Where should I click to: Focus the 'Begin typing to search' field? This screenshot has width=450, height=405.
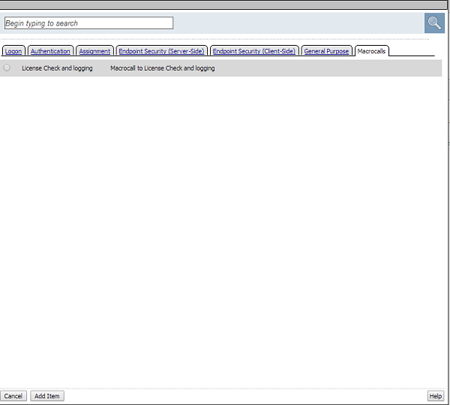[x=88, y=23]
